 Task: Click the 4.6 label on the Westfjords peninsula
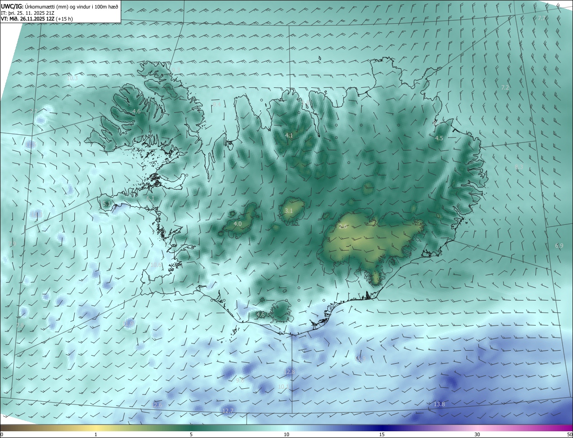tap(137, 111)
